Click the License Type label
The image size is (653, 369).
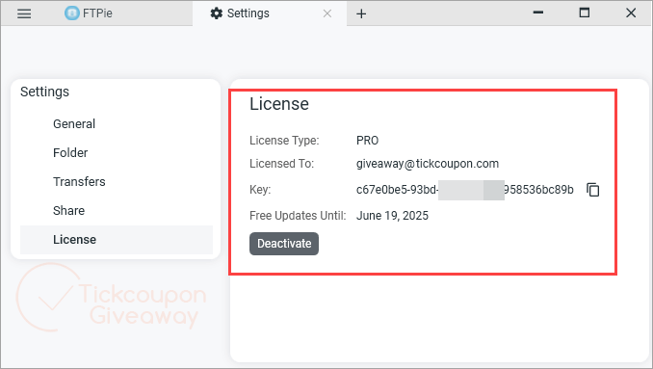tap(284, 141)
